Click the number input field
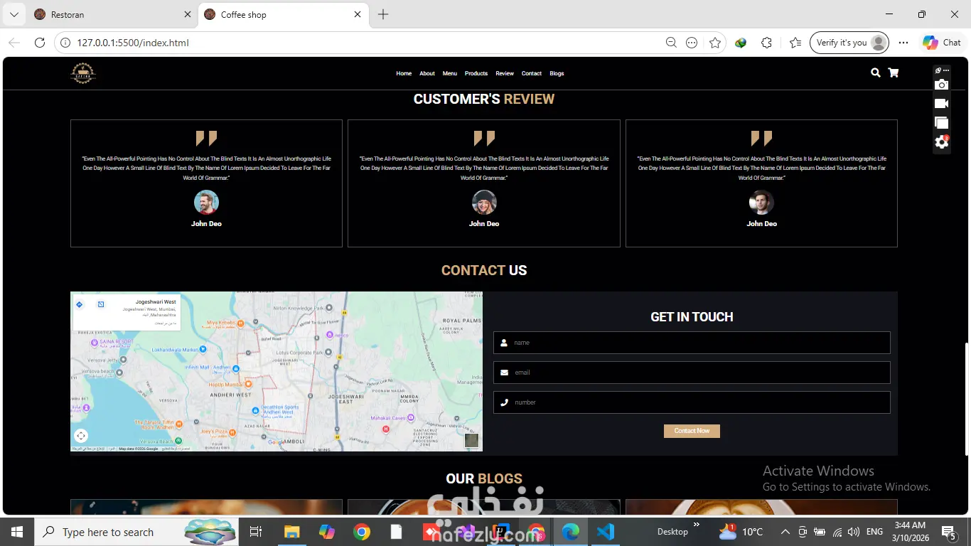The height and width of the screenshot is (546, 971). click(692, 402)
